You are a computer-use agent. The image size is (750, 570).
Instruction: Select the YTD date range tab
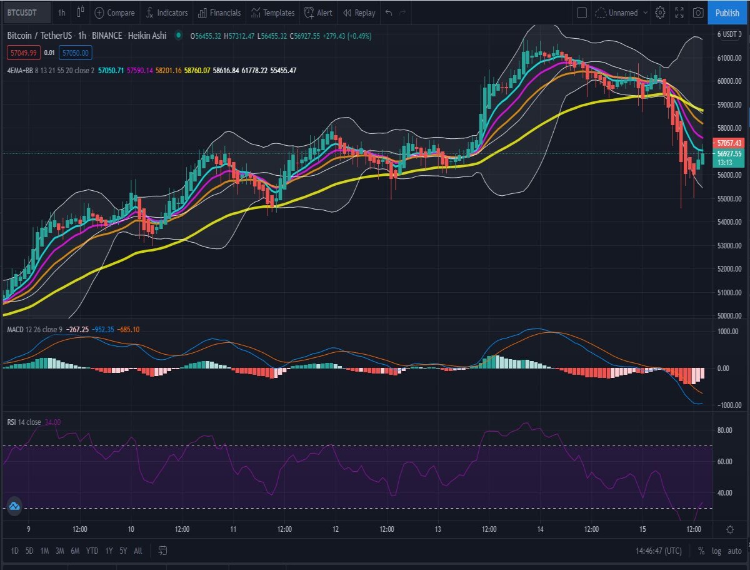[x=92, y=551]
